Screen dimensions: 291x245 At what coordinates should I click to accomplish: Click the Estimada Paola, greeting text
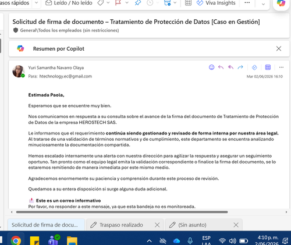tap(46, 95)
